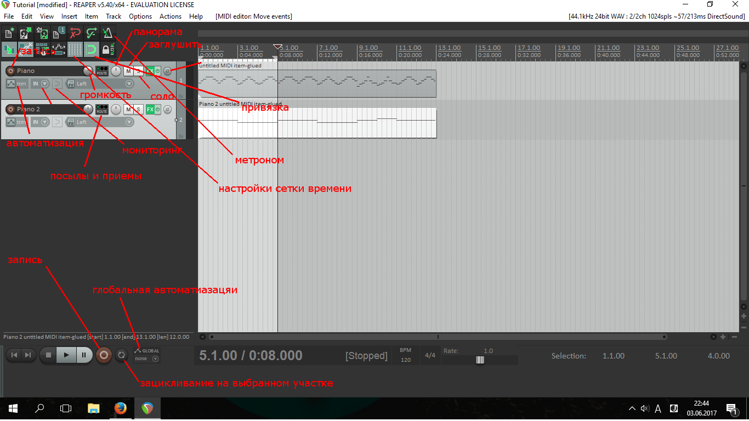
Task: Open FX chain for Piano 2 track
Action: point(150,109)
